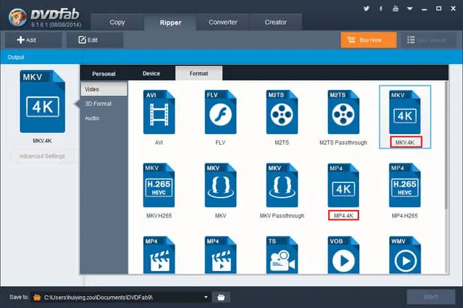Choose the TS camera format icon
This screenshot has width=463, height=308.
[282, 254]
